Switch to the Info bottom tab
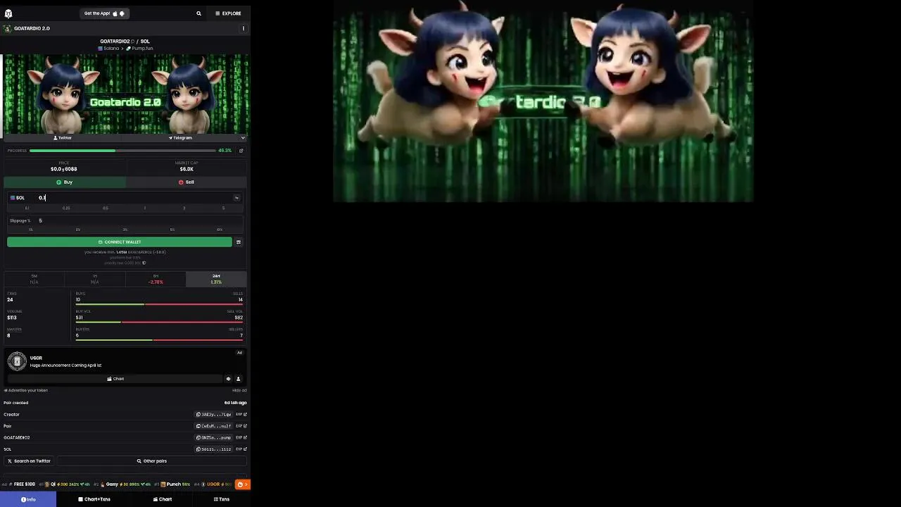The height and width of the screenshot is (507, 901). point(28,499)
